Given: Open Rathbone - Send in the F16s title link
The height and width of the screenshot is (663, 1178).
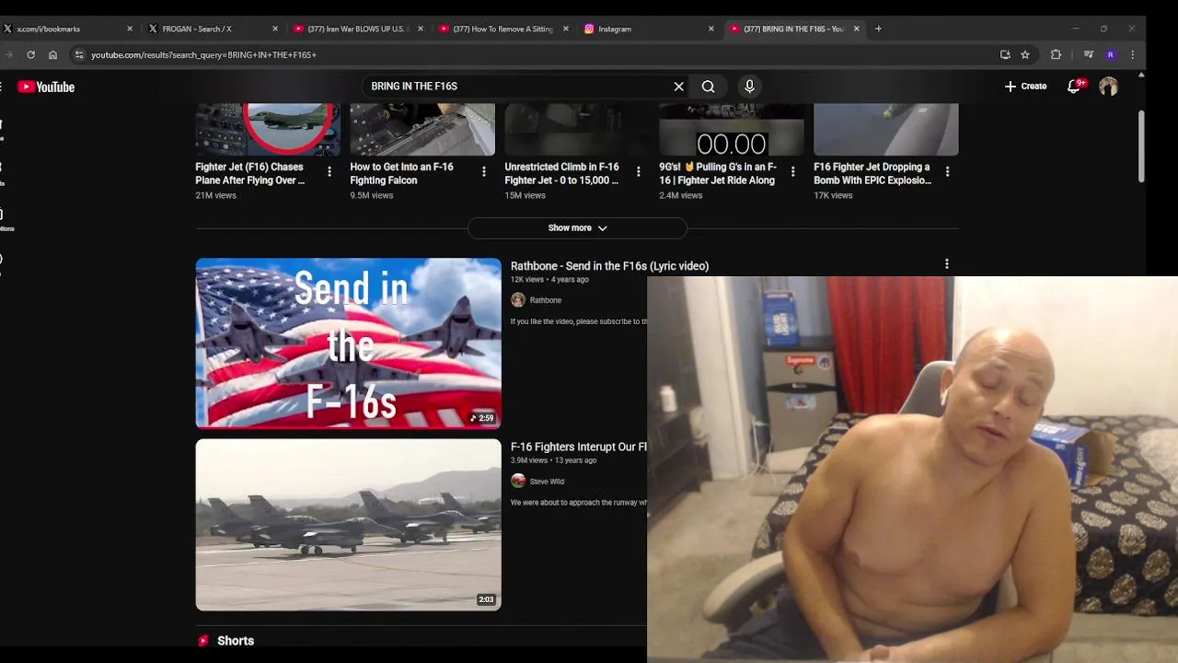Looking at the screenshot, I should (x=609, y=266).
